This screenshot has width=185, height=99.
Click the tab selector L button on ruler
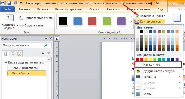57,39
